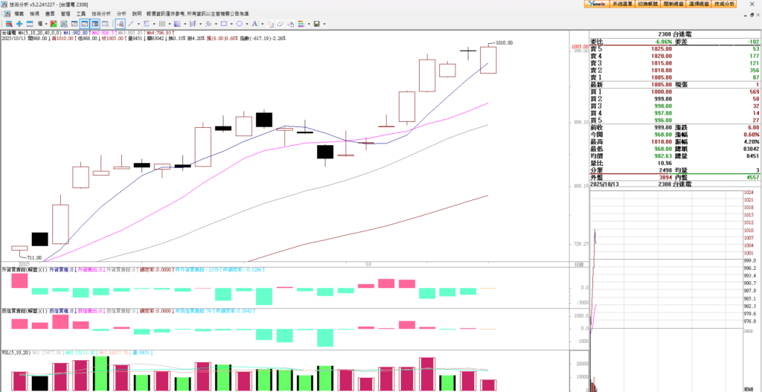Open dropdown arrow next to save icon
Viewport: 762px width, 392px height.
point(324,24)
